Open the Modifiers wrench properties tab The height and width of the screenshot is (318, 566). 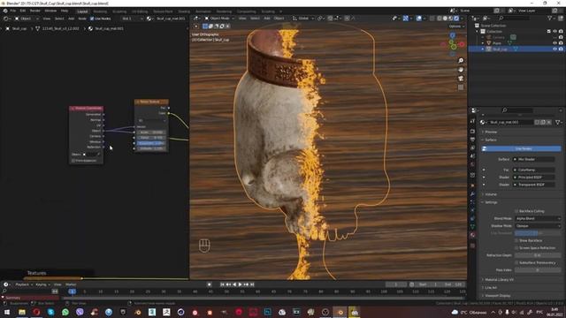pos(472,194)
